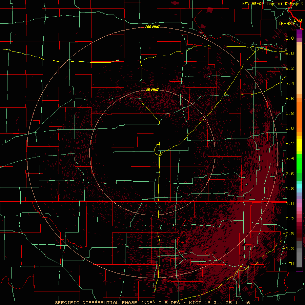Click the KICT 16 JUN 25 14:46 timestamp
This screenshot has width=305, height=305.
coord(219,303)
